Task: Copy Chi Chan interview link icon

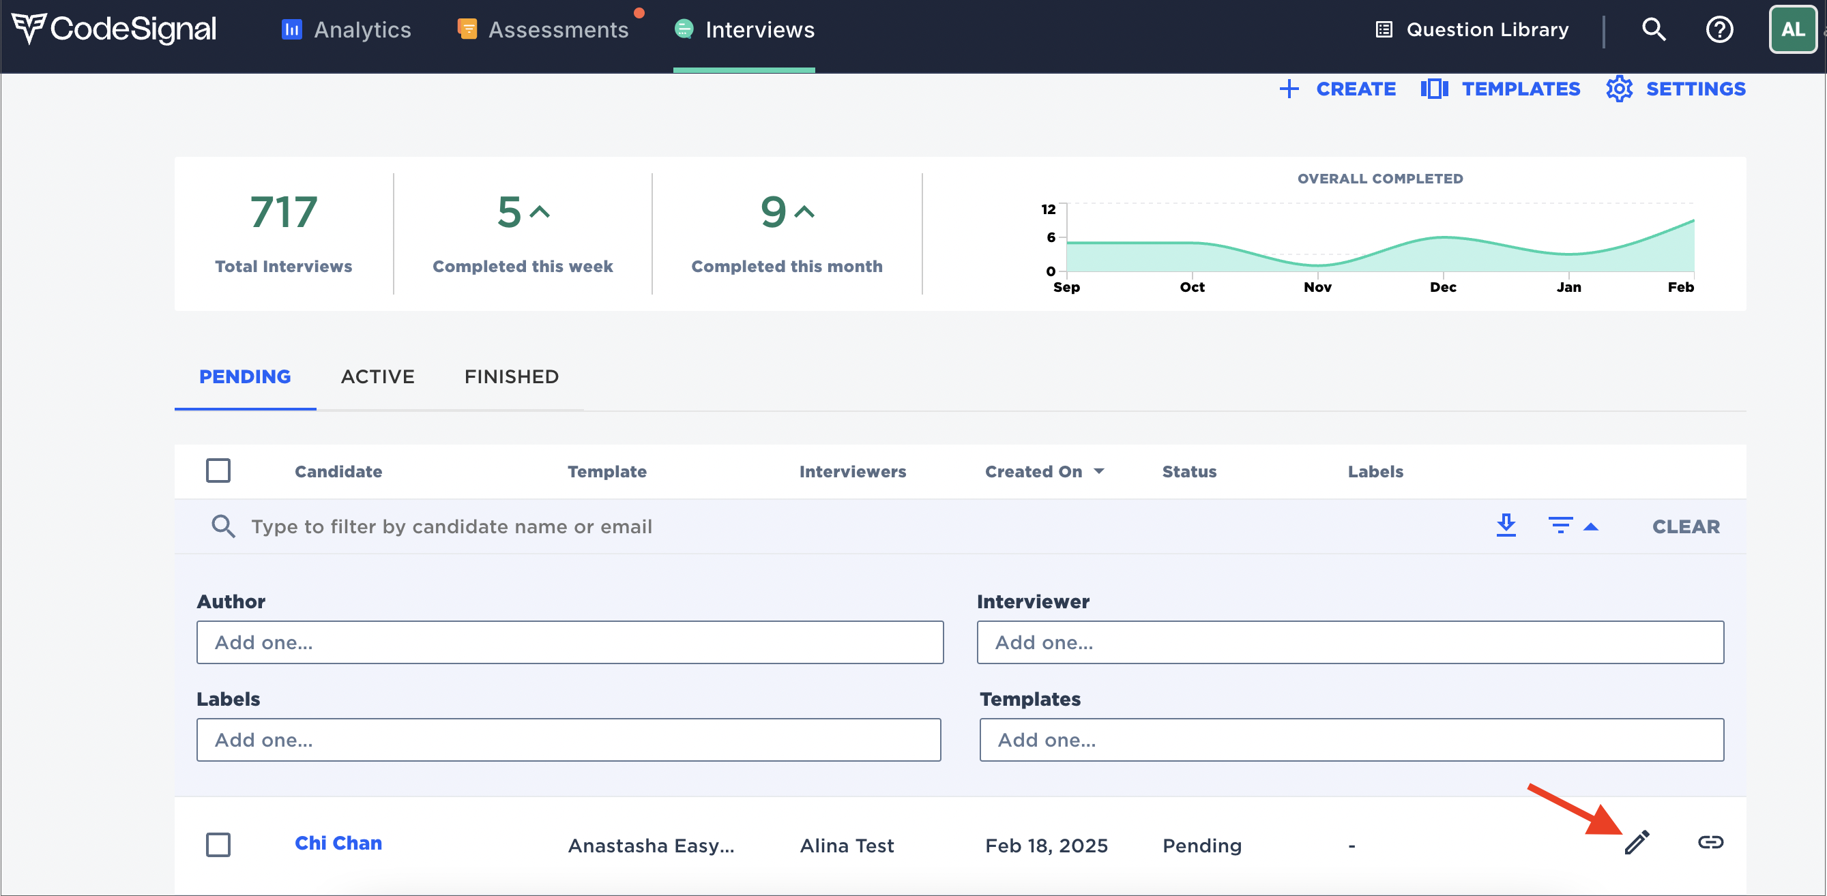Action: 1710,842
